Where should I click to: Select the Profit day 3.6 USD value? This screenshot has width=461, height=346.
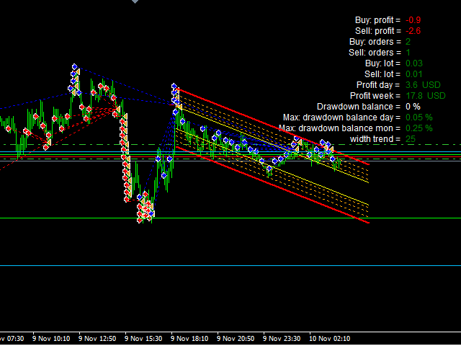coord(423,85)
